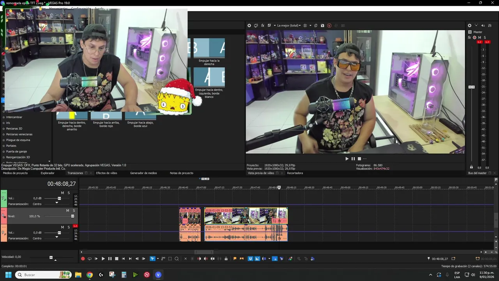Open Google Chrome from taskbar
This screenshot has width=499, height=281.
pyautogui.click(x=90, y=275)
